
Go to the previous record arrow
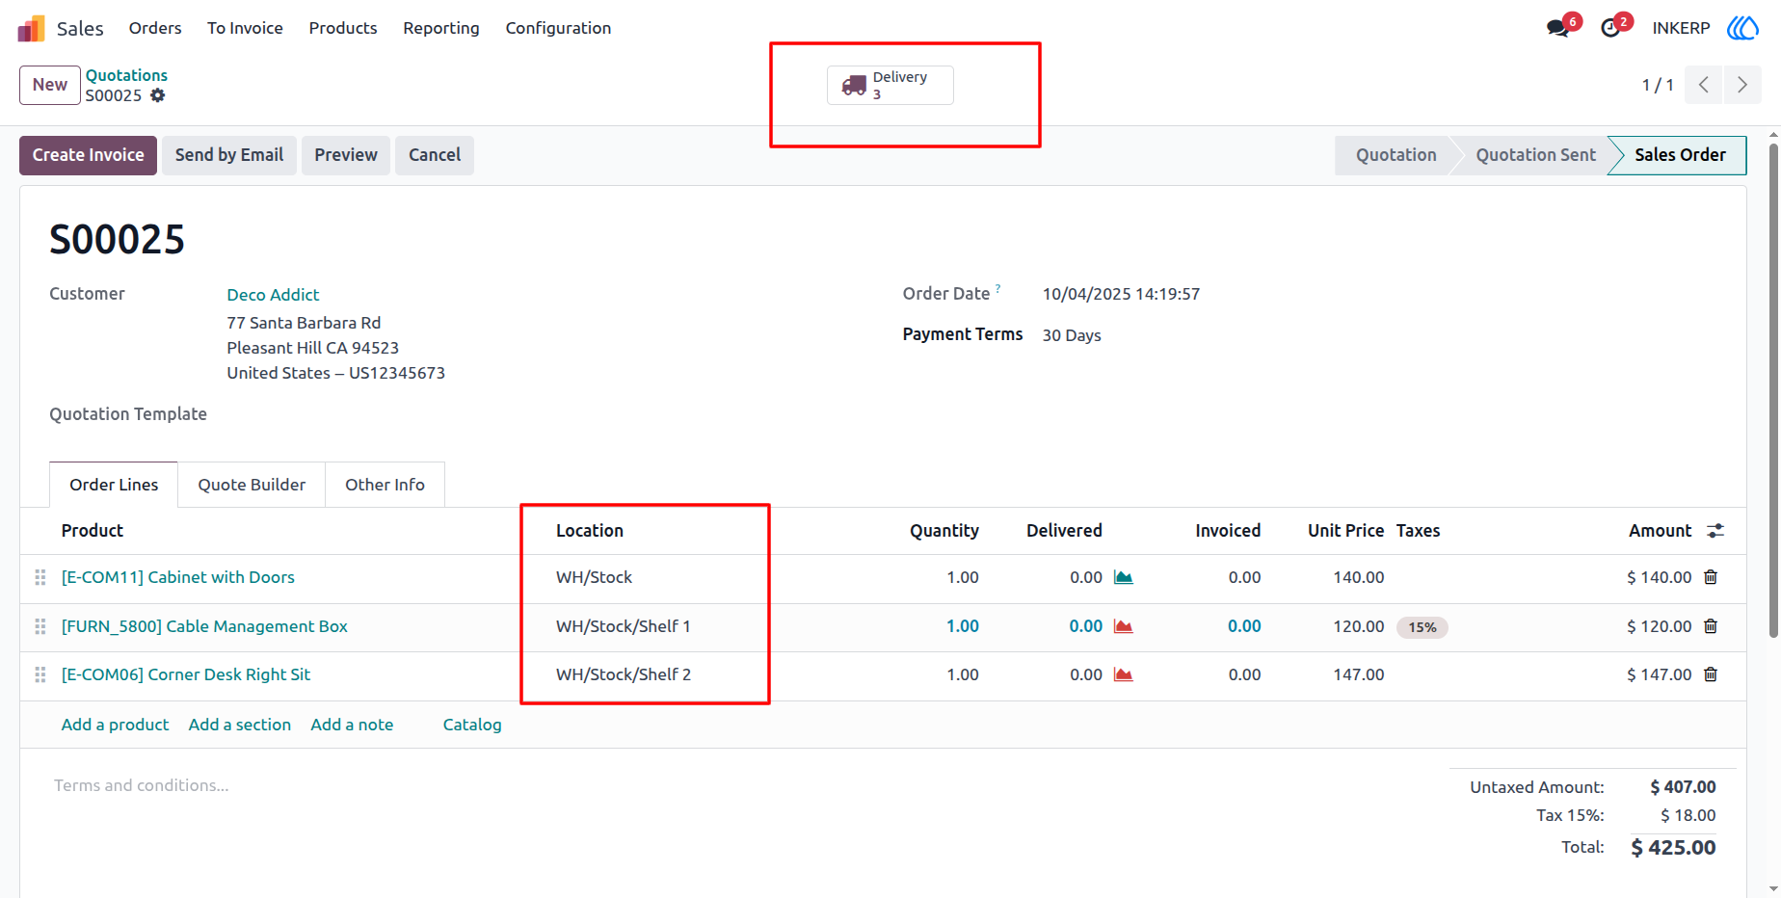[1704, 85]
